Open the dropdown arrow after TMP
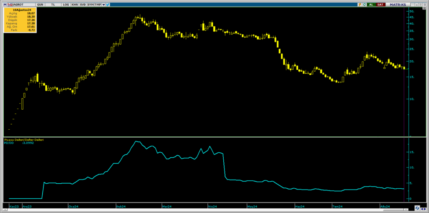This screenshot has height=213, width=429. point(103,5)
